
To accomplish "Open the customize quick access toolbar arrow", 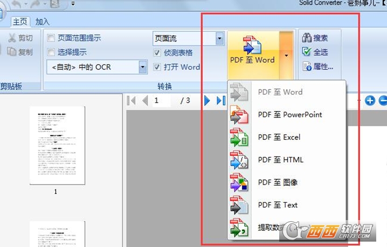I will (73, 4).
